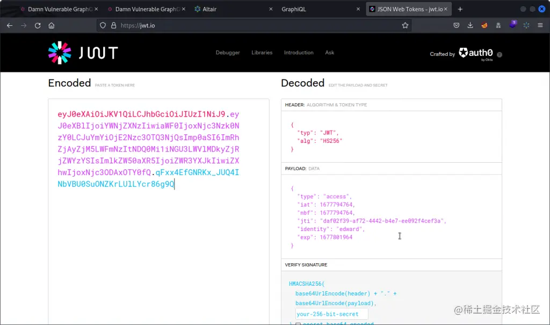Screen dimensions: 550x325
Task: Switch to the GraphiQL tab
Action: [x=321, y=9]
